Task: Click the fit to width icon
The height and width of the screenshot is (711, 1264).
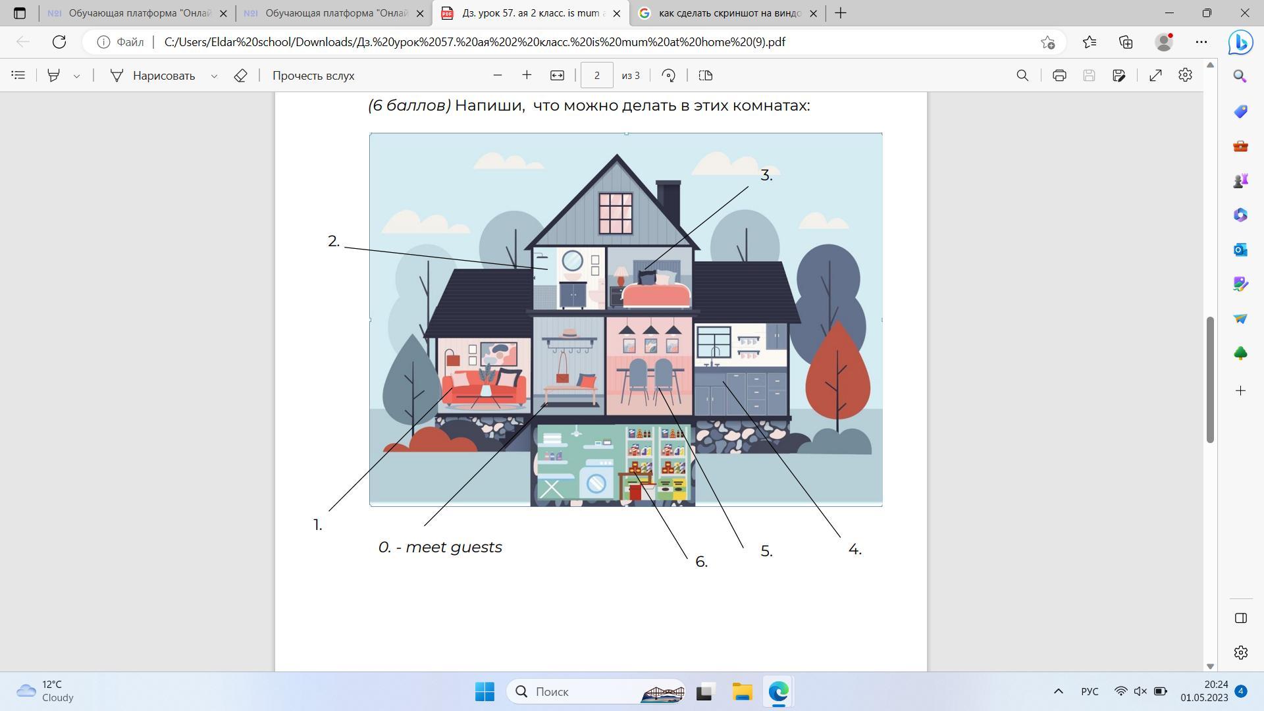Action: (x=557, y=75)
